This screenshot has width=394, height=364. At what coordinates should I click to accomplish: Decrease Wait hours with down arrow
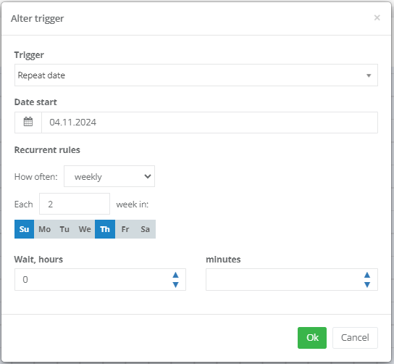coord(175,284)
